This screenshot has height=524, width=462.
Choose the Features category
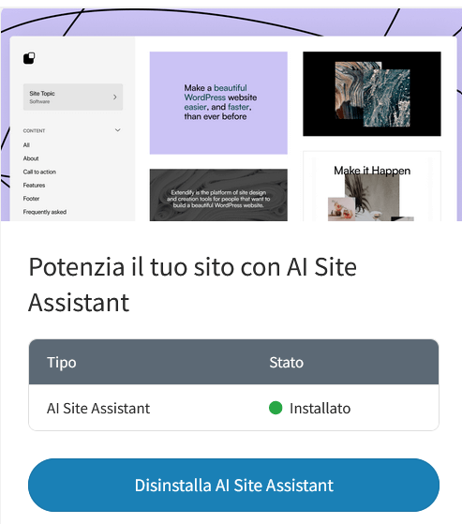point(34,186)
